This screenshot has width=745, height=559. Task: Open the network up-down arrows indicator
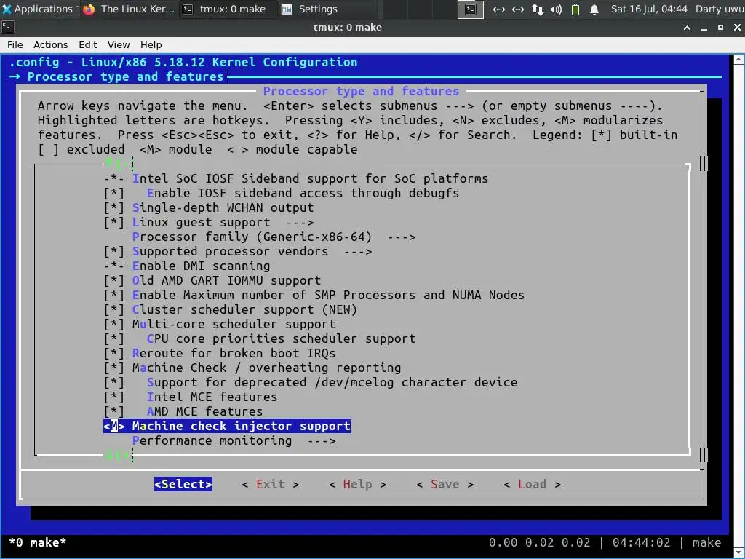click(538, 9)
